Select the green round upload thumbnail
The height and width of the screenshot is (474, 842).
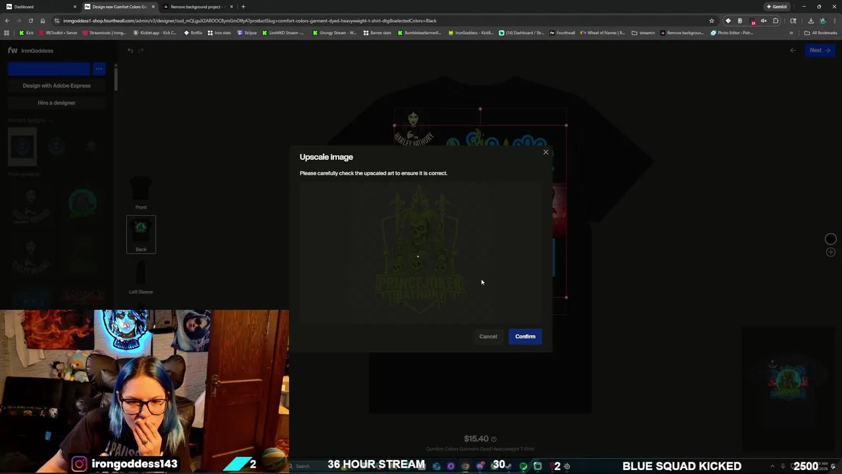[x=82, y=204]
